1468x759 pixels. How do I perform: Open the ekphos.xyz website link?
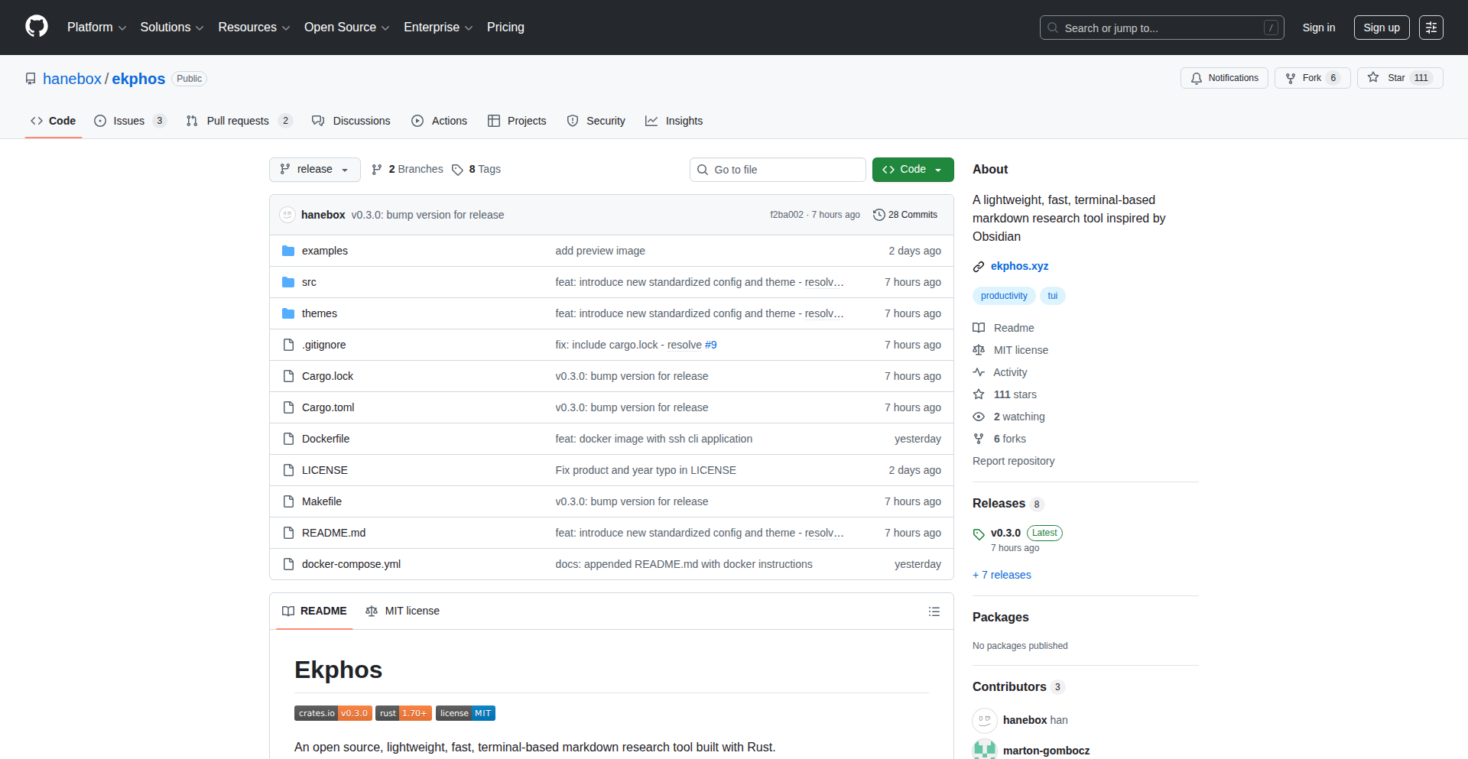(1019, 267)
